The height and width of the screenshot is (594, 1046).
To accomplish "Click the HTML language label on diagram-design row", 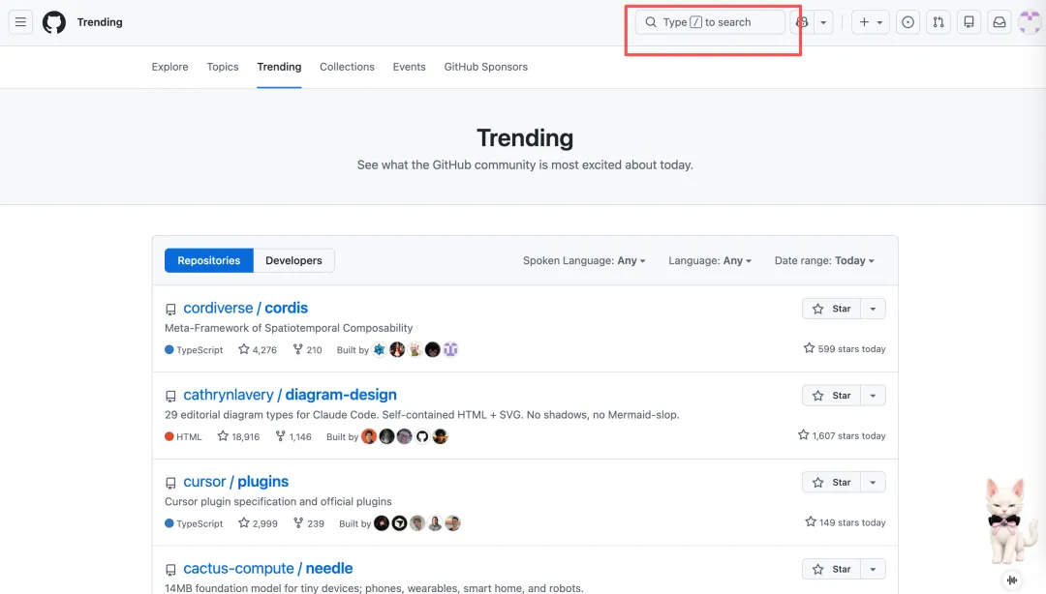I will [x=183, y=436].
